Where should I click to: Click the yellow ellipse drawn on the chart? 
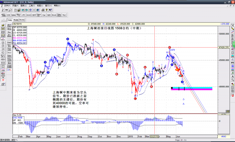pos(177,69)
